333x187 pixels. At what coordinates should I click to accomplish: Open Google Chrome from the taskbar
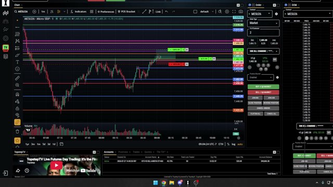coord(163,182)
